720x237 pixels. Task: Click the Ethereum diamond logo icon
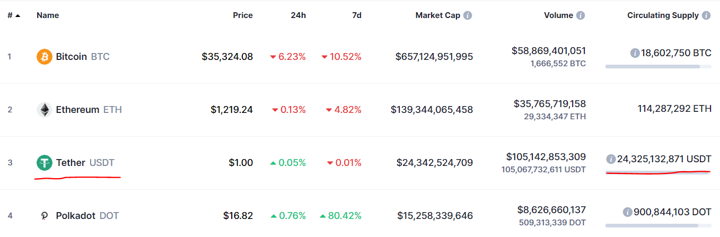coord(45,110)
